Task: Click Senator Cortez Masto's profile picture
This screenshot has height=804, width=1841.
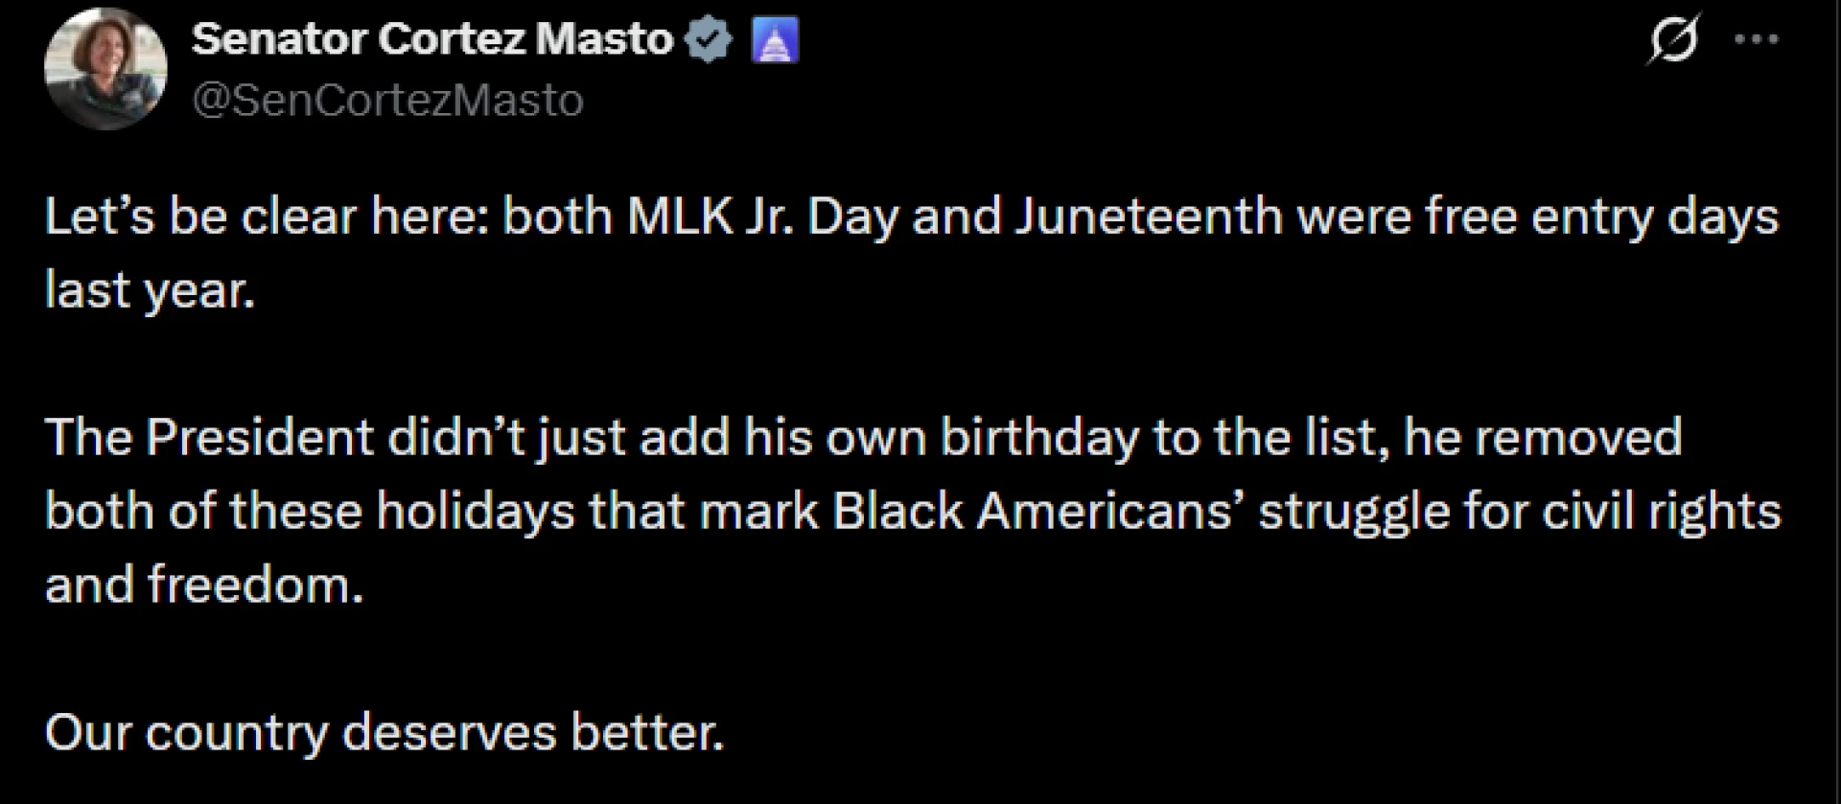Action: point(105,69)
